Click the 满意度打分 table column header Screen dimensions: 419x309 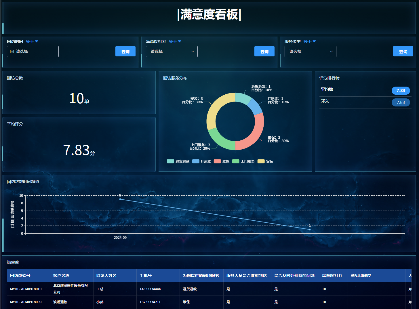(332, 276)
